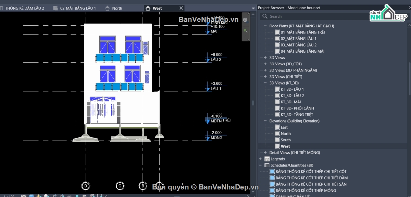Click the BẢNG THỐNG KÊ CỐT THÉP MÓNG schedule icon
The width and height of the screenshot is (411, 197).
(272, 191)
